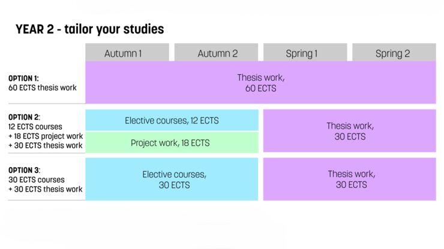444x249 pixels.
Task: Select the purple "Thesis work, 60 ECTS" block
Action: pyautogui.click(x=260, y=83)
